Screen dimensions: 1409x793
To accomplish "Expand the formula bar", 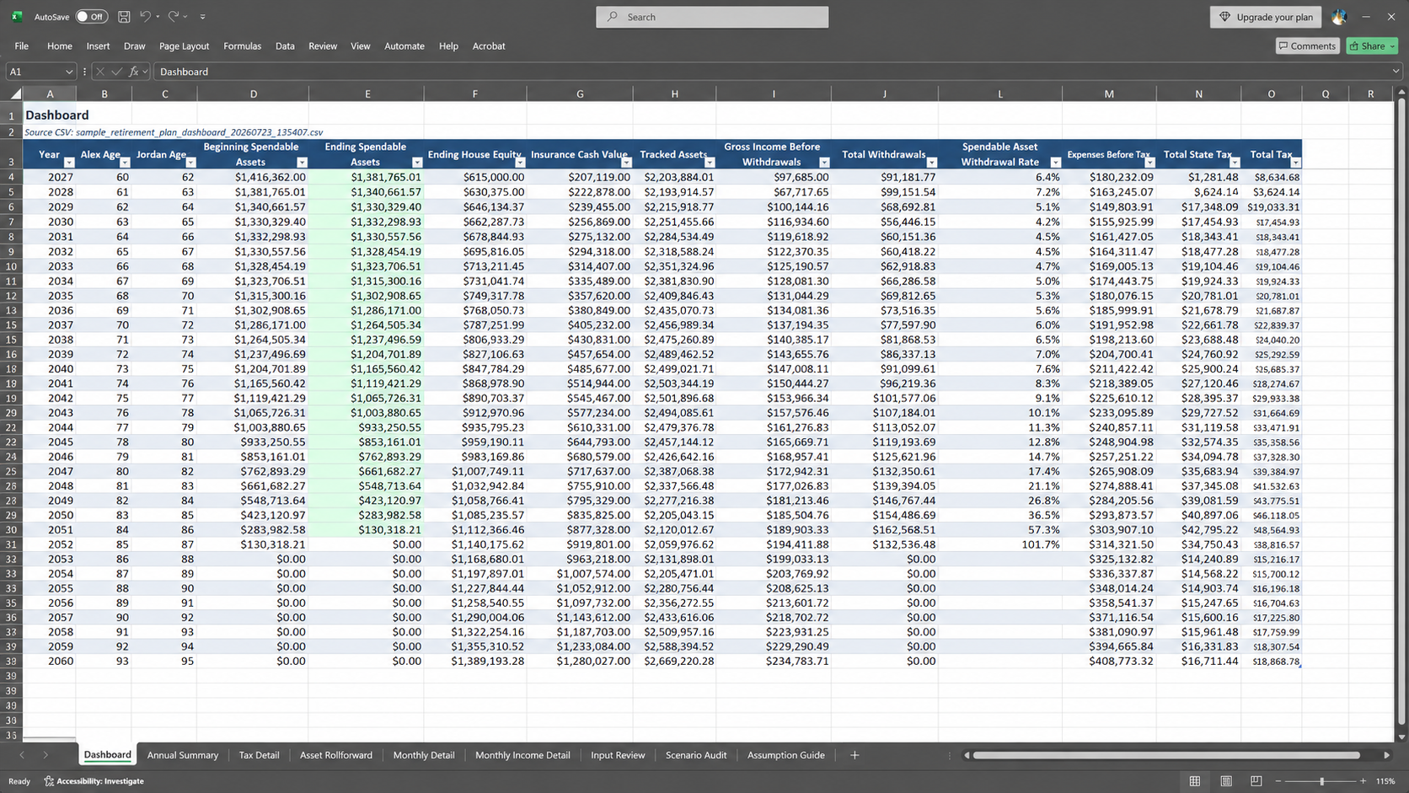I will click(x=1396, y=72).
